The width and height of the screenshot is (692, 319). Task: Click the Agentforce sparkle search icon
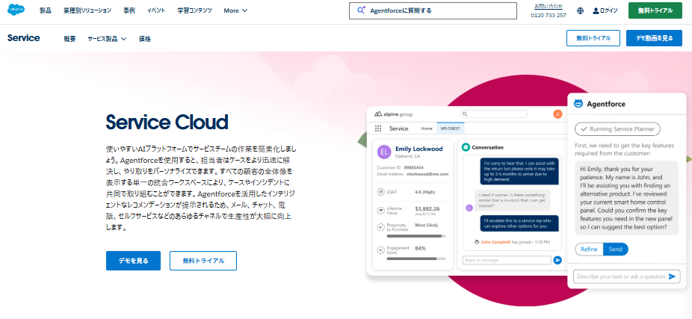click(361, 10)
